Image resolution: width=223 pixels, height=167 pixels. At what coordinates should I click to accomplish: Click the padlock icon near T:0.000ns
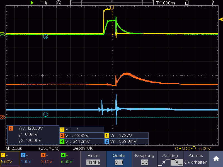[187, 3]
